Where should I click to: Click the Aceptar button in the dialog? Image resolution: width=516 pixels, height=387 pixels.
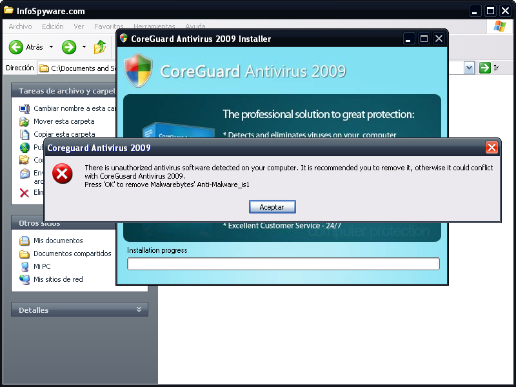tap(272, 206)
